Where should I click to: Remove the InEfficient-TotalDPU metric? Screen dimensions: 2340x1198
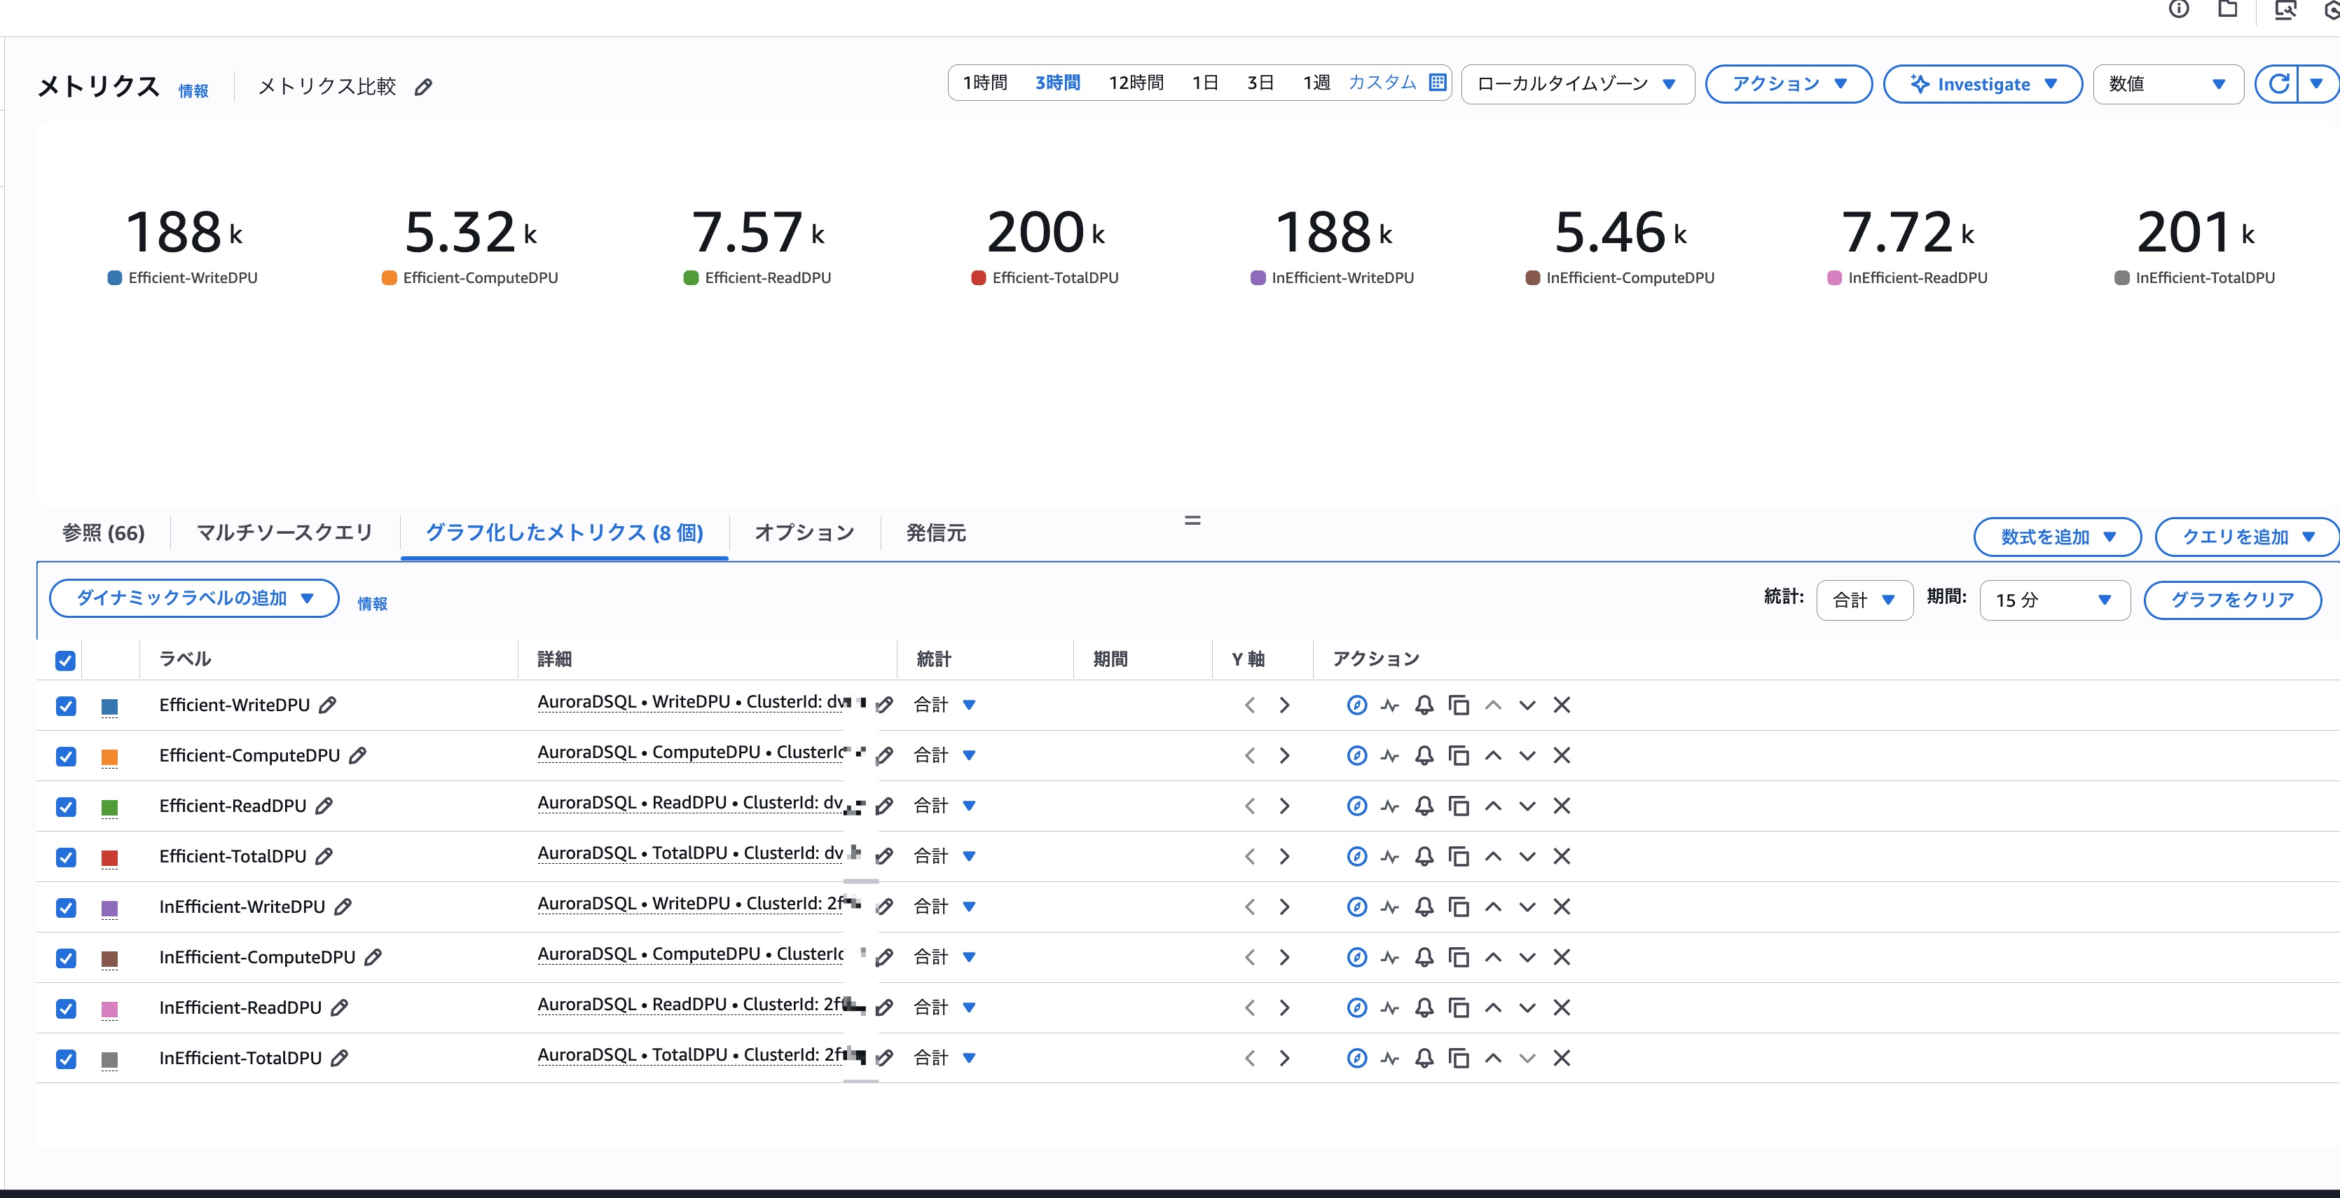1562,1057
